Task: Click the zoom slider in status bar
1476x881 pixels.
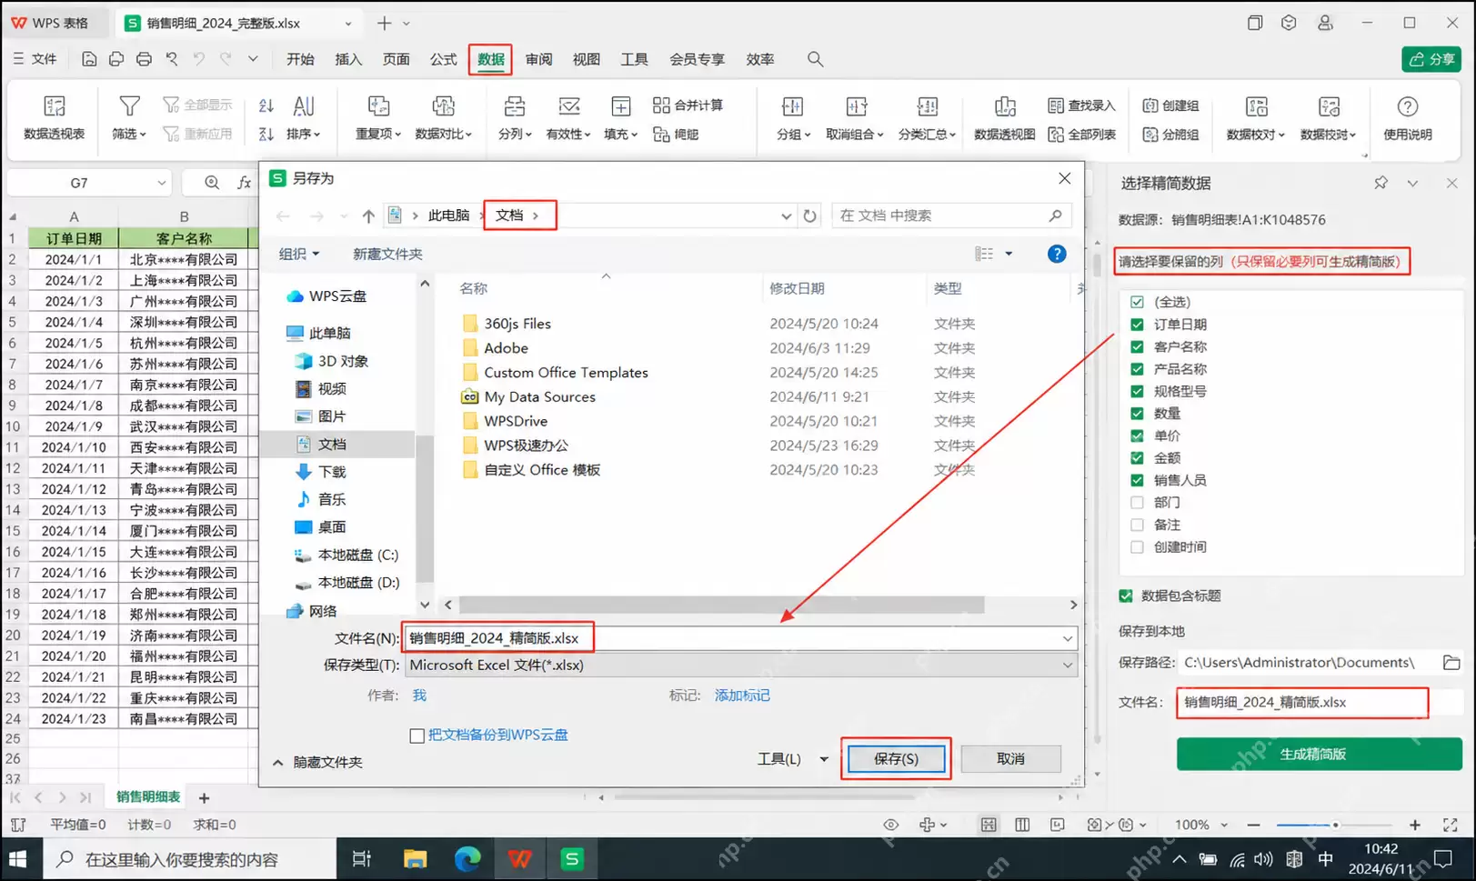Action: tap(1335, 825)
